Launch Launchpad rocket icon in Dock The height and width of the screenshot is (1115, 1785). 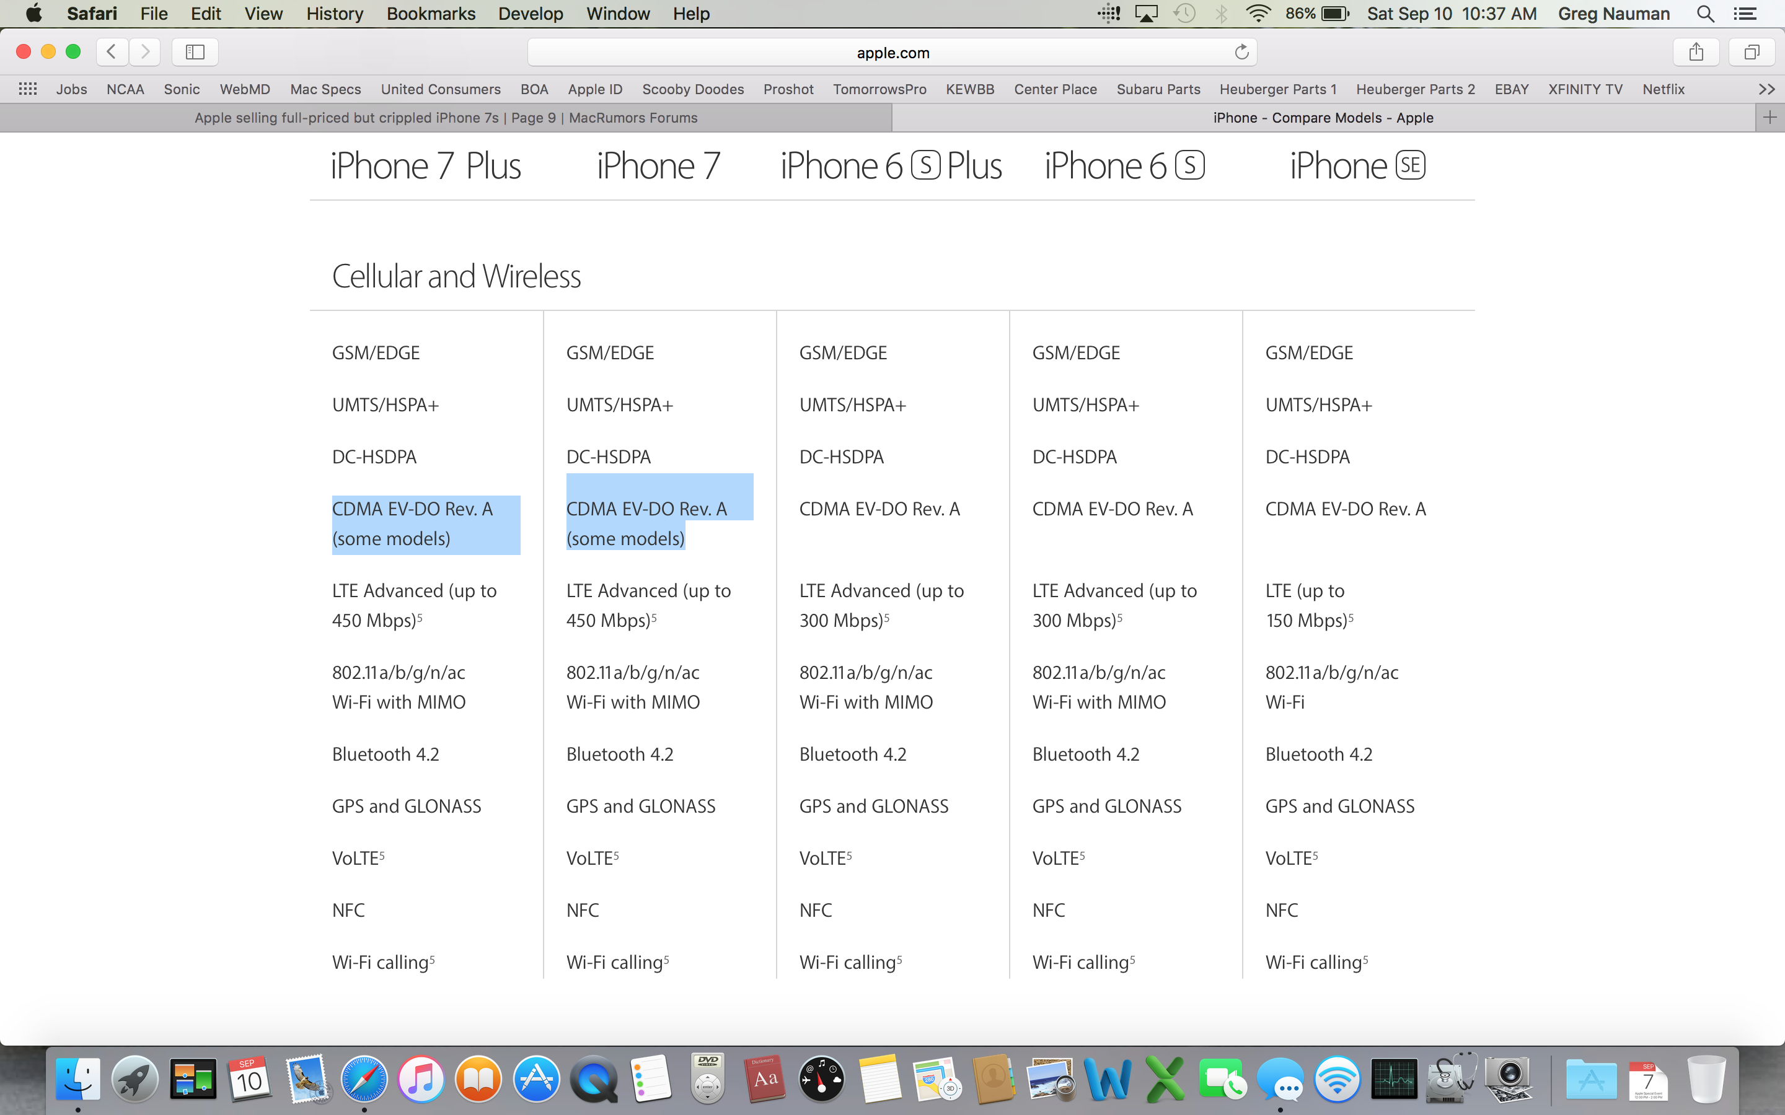pyautogui.click(x=135, y=1079)
